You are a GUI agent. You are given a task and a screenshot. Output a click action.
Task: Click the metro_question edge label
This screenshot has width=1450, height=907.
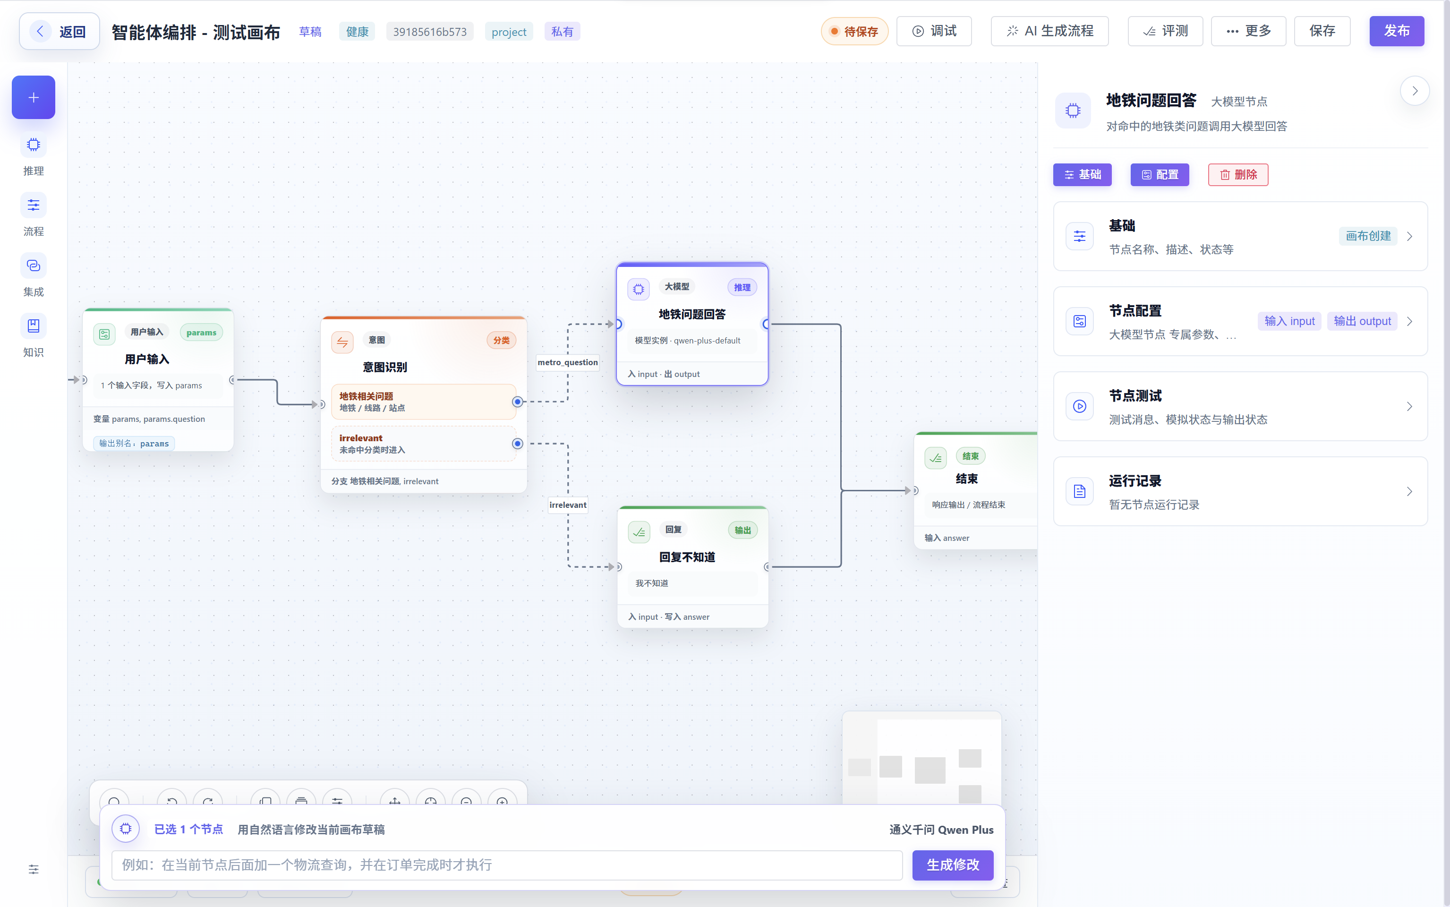pyautogui.click(x=567, y=362)
